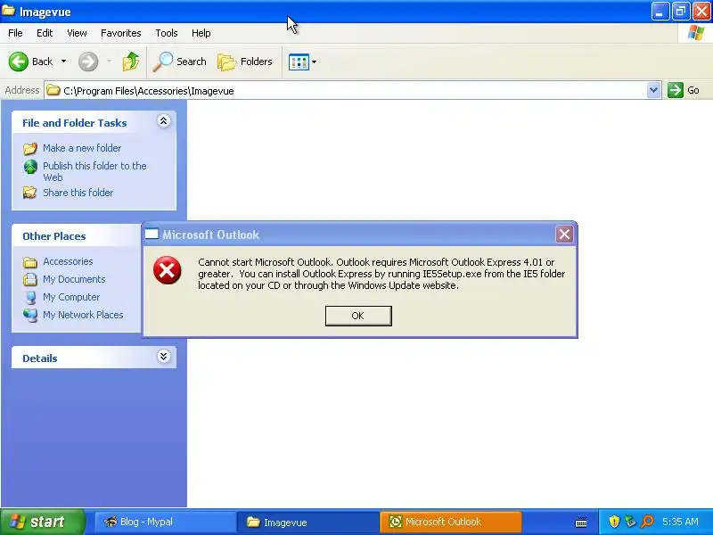Viewport: 713px width, 535px height.
Task: Switch to the Blog - Mypal taskbar item
Action: pos(165,522)
